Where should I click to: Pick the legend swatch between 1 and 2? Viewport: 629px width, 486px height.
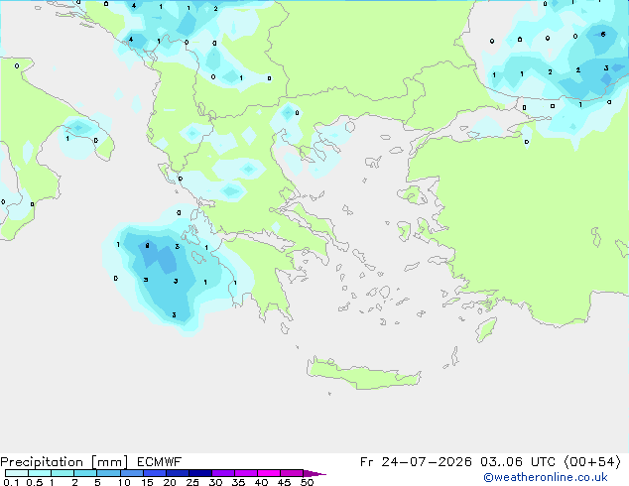pyautogui.click(x=63, y=473)
